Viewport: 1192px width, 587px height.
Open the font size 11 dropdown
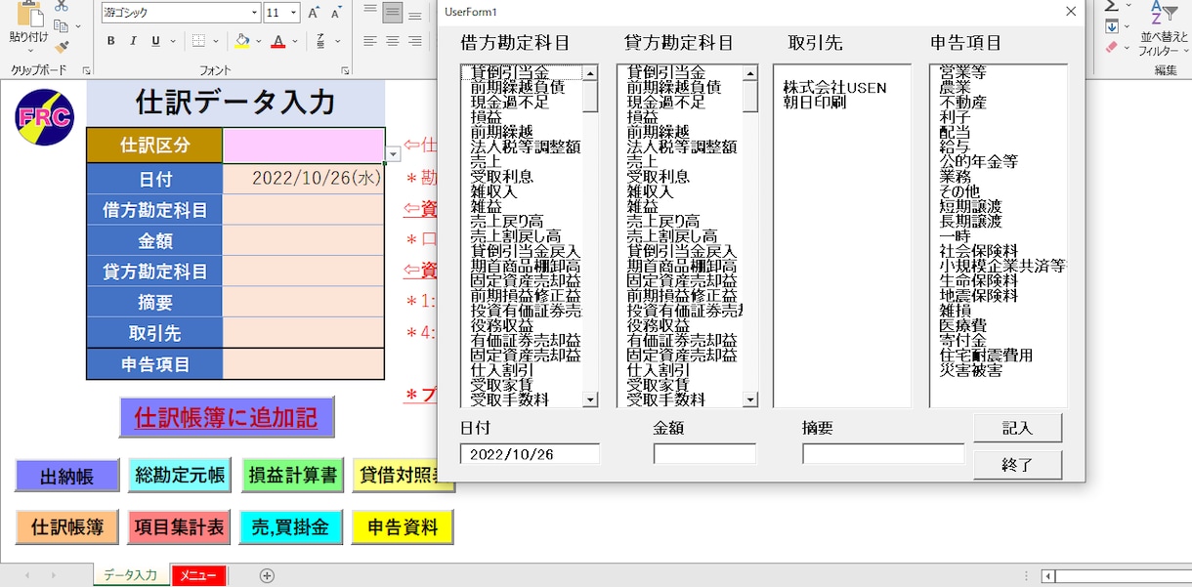click(x=295, y=13)
